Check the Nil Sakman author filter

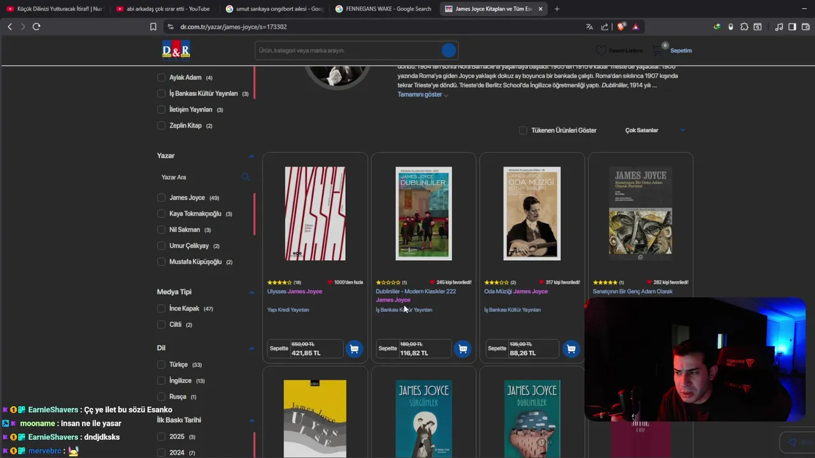coord(161,230)
